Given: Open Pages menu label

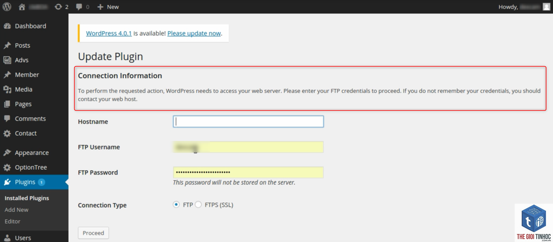Looking at the screenshot, I should [x=23, y=104].
